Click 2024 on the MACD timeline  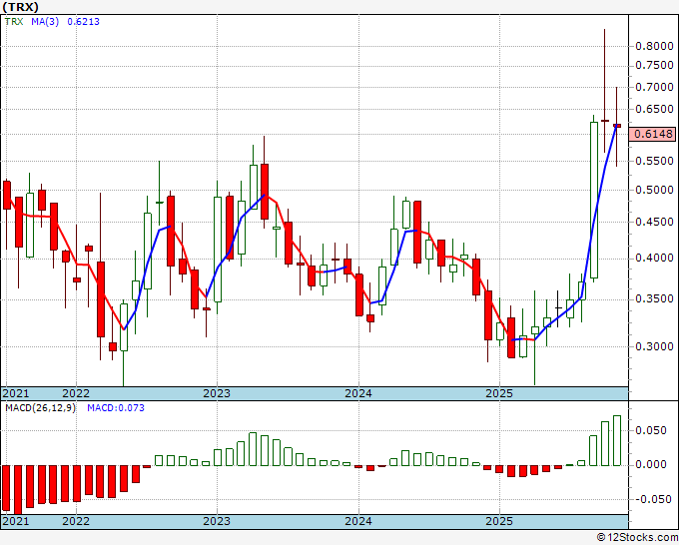(x=358, y=521)
